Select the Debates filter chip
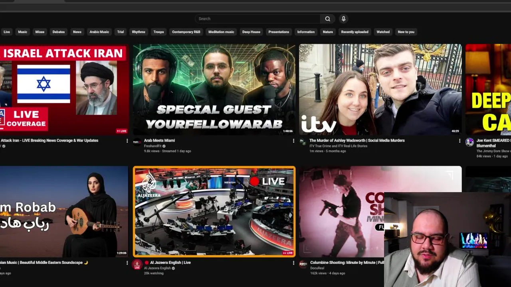Screen dimensions: 511x287 click(x=59, y=32)
